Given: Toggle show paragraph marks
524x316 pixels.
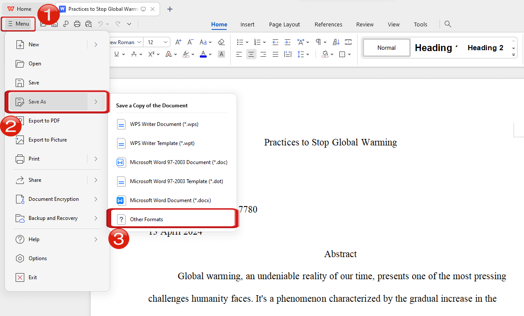Looking at the screenshot, I should pos(319,42).
